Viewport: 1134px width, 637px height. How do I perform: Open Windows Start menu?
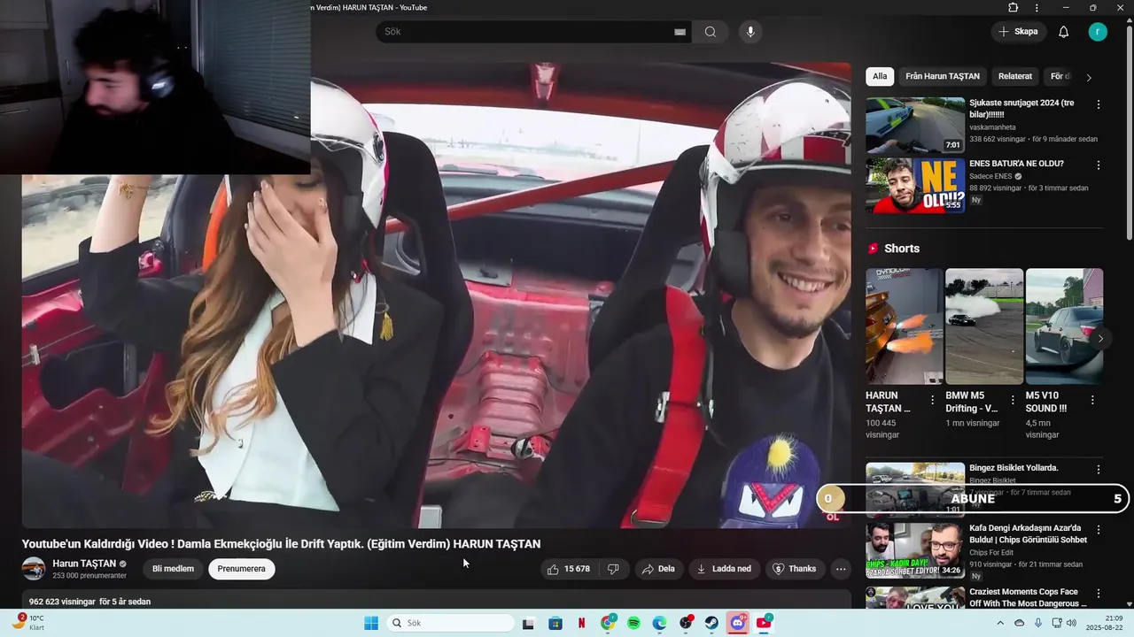coord(371,623)
